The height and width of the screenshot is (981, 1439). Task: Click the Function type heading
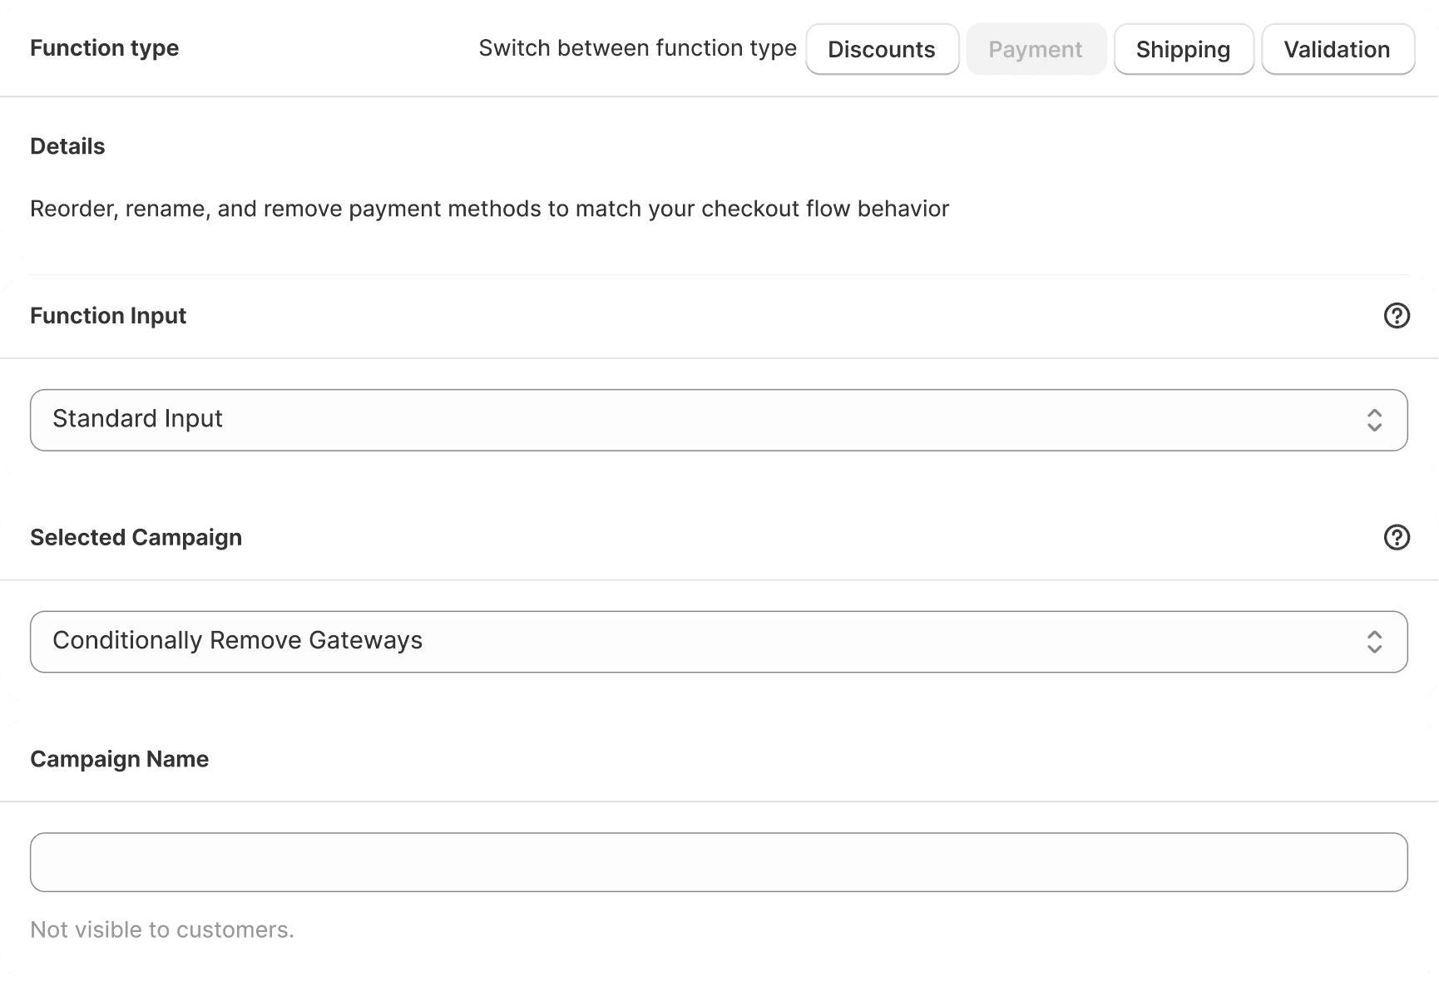[x=105, y=48]
